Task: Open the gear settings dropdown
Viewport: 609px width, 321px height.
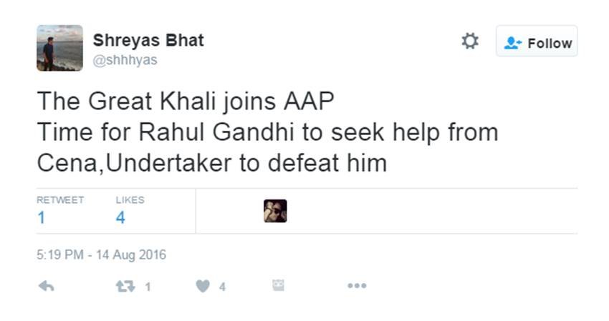Action: click(x=470, y=41)
